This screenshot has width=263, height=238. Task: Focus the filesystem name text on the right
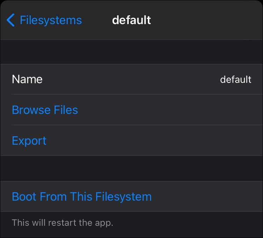coord(235,79)
